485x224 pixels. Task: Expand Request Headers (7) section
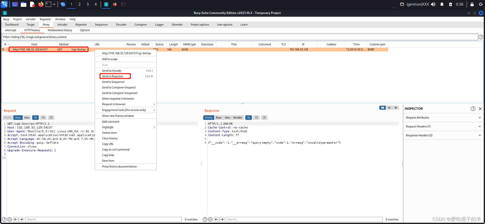click(443, 126)
